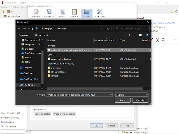The width and height of the screenshot is (179, 134).
Task: Click the sync warning triangle icon in Zotero
Action: pos(172,11)
